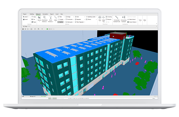Screen dimensions: 179x117
Task: Open the Point Signal panel
Action: 44,97
